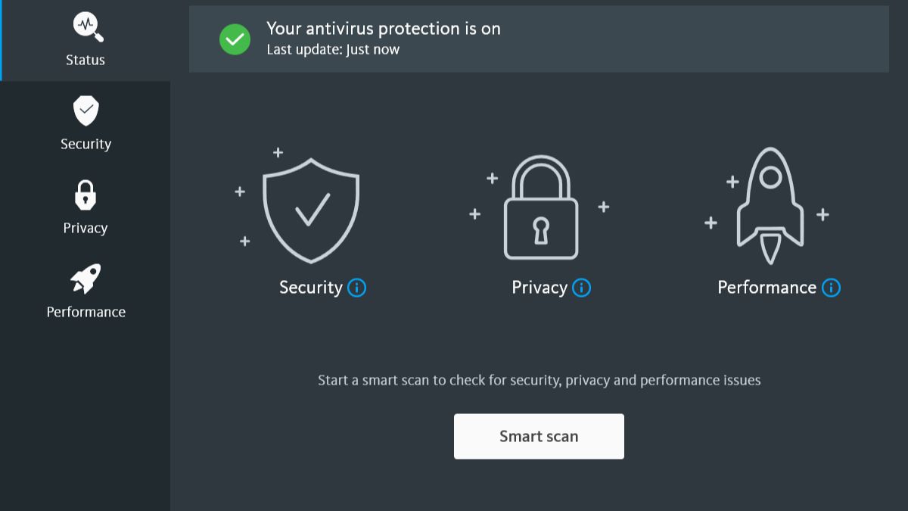Click the Performance heading under the rocket
Screen dimensions: 908x511
pyautogui.click(x=767, y=288)
